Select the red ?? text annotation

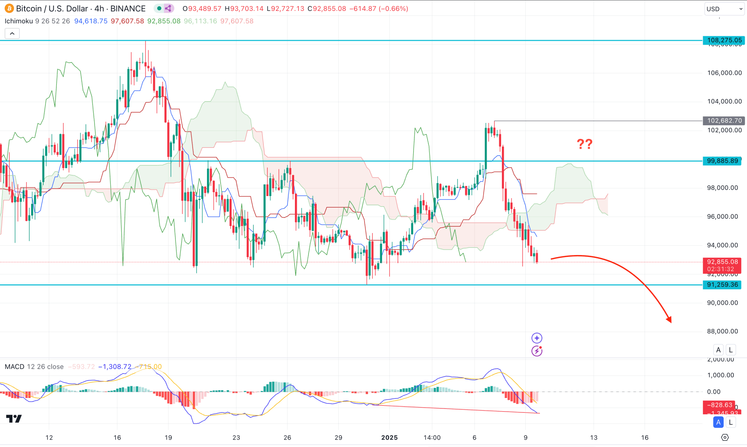tap(584, 144)
